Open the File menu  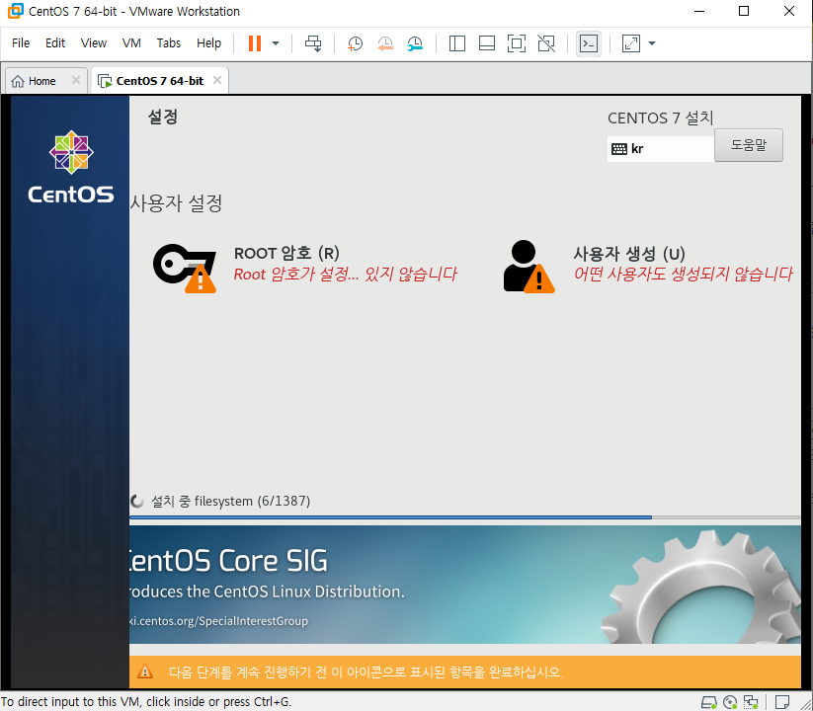pos(21,43)
